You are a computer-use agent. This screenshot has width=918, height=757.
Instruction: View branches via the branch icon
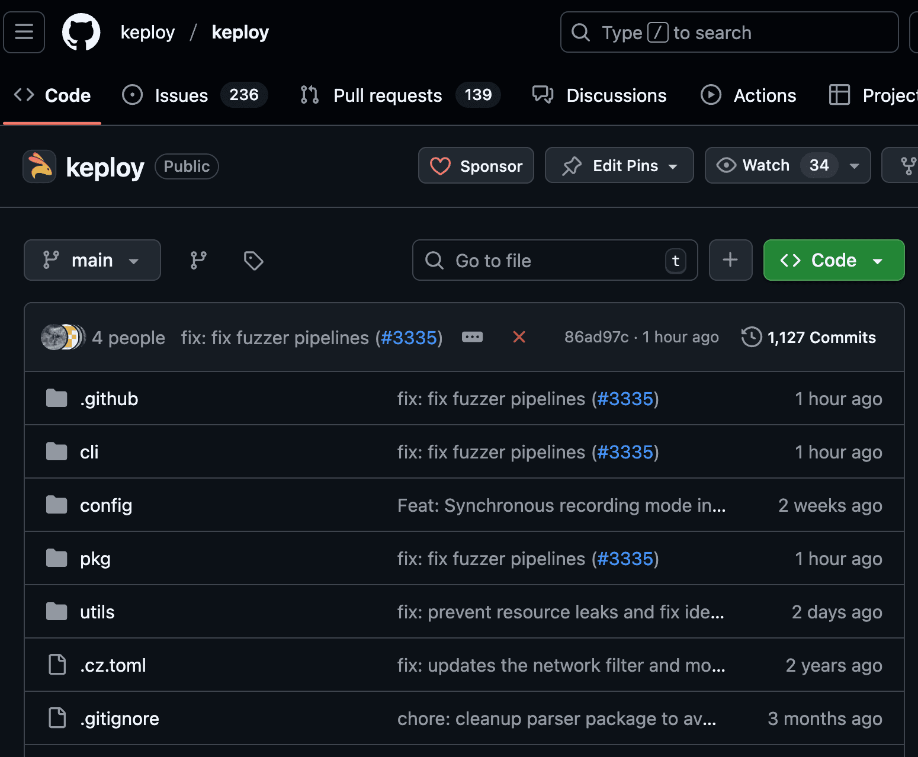click(x=198, y=260)
